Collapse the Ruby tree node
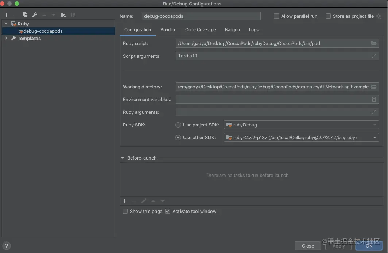388x253 pixels. coord(6,24)
